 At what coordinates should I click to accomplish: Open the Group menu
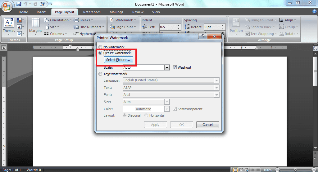coord(288,27)
